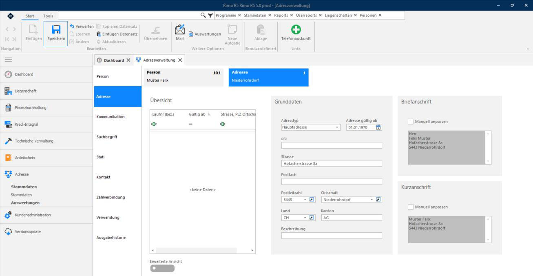This screenshot has width=533, height=276.
Task: Click the Ablage clipboard icon
Action: pyautogui.click(x=261, y=29)
